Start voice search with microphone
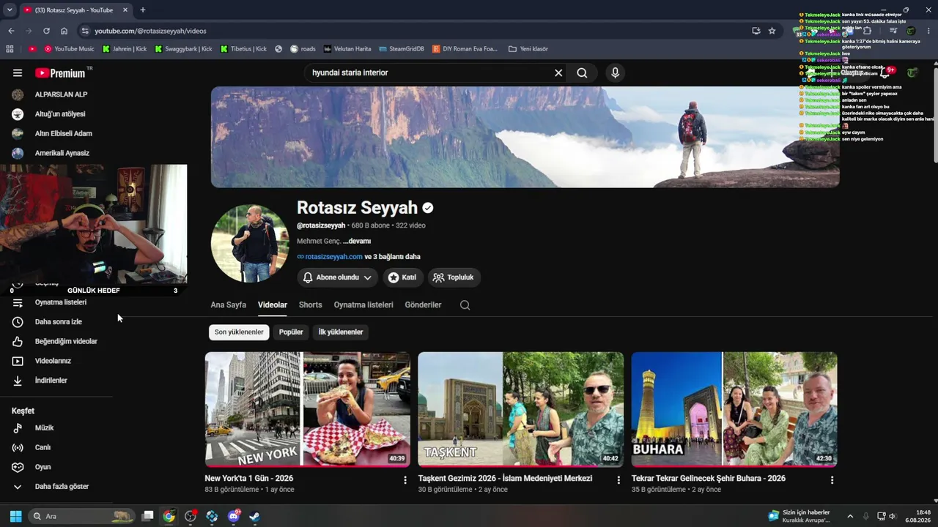The width and height of the screenshot is (938, 527). tap(616, 73)
